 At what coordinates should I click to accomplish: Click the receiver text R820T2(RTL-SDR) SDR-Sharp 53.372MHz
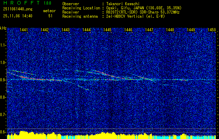coord(143,12)
